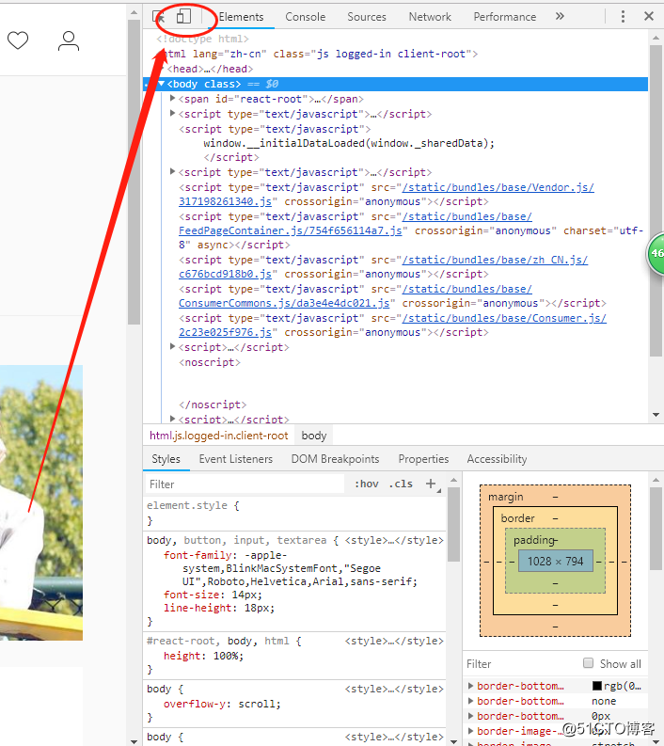Toggle the device toolbar icon
The width and height of the screenshot is (664, 746).
(x=183, y=16)
